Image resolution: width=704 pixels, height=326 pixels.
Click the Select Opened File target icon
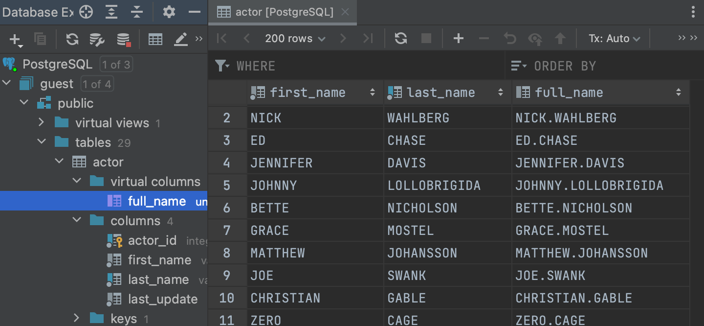(86, 12)
